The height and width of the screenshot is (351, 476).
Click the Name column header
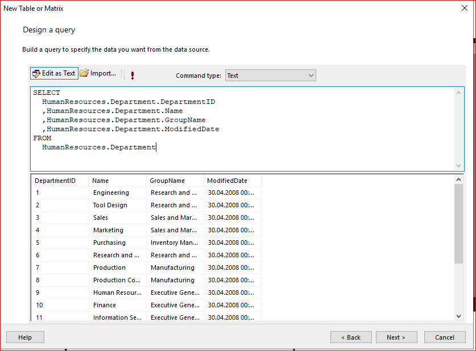pyautogui.click(x=101, y=181)
